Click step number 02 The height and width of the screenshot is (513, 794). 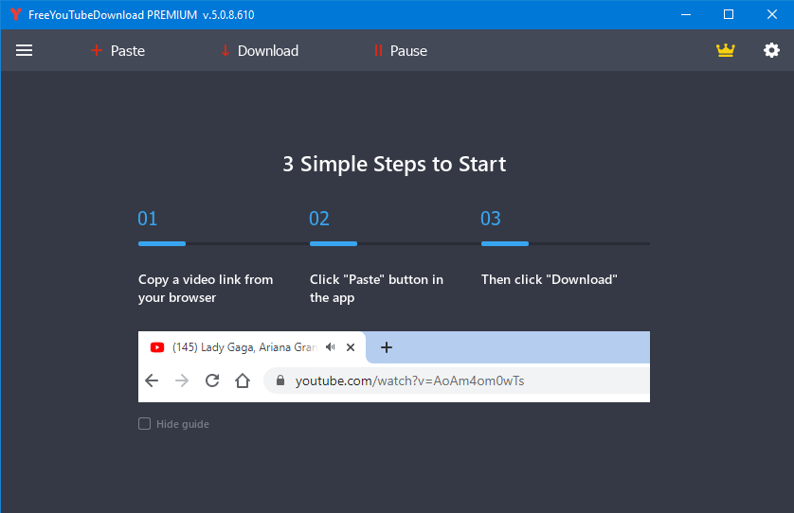(319, 219)
